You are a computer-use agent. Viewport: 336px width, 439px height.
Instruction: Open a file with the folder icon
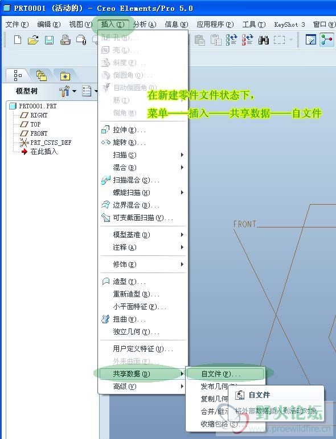pyautogui.click(x=33, y=40)
